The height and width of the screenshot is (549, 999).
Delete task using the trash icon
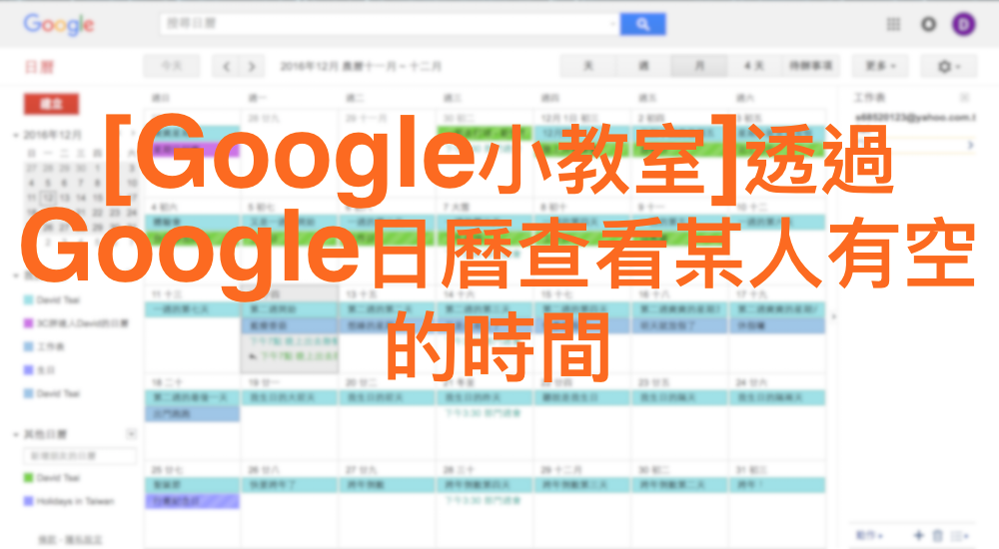[938, 536]
